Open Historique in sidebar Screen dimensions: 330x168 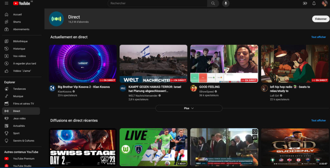pyautogui.click(x=21, y=49)
